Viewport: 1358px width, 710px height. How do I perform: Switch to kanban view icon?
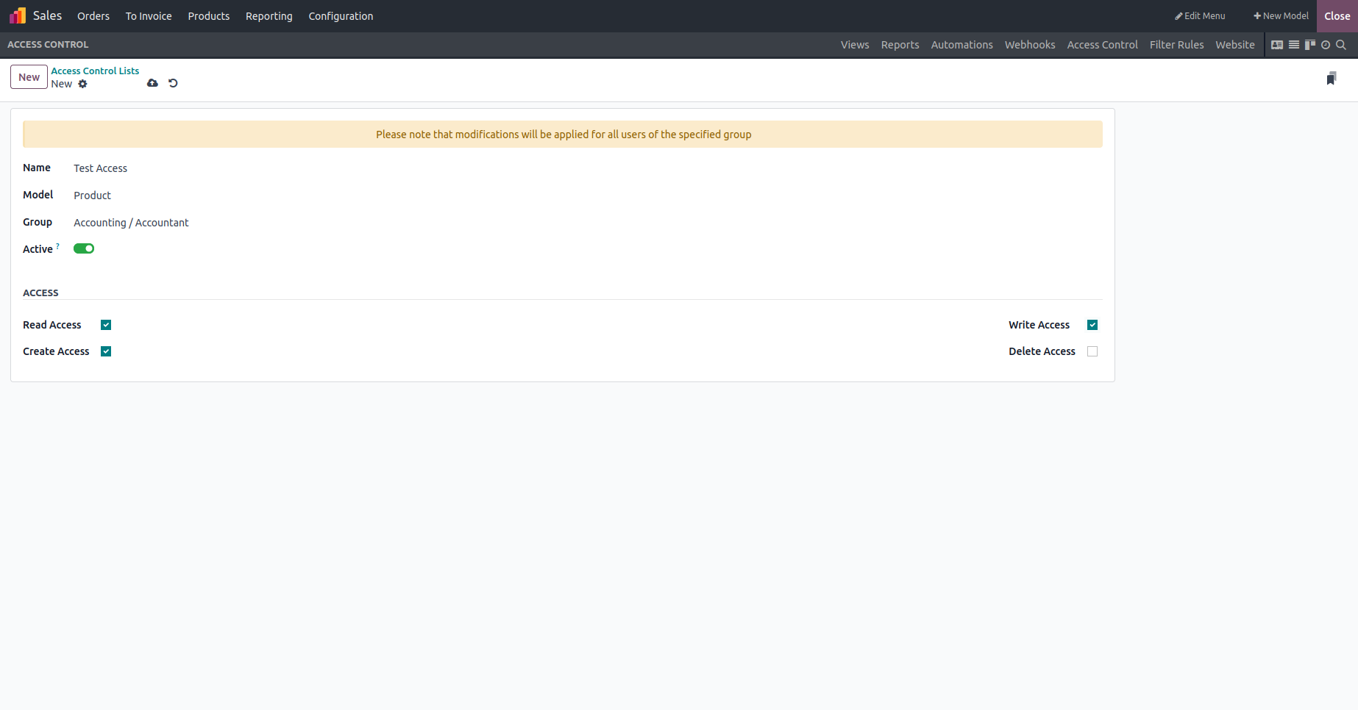1310,45
